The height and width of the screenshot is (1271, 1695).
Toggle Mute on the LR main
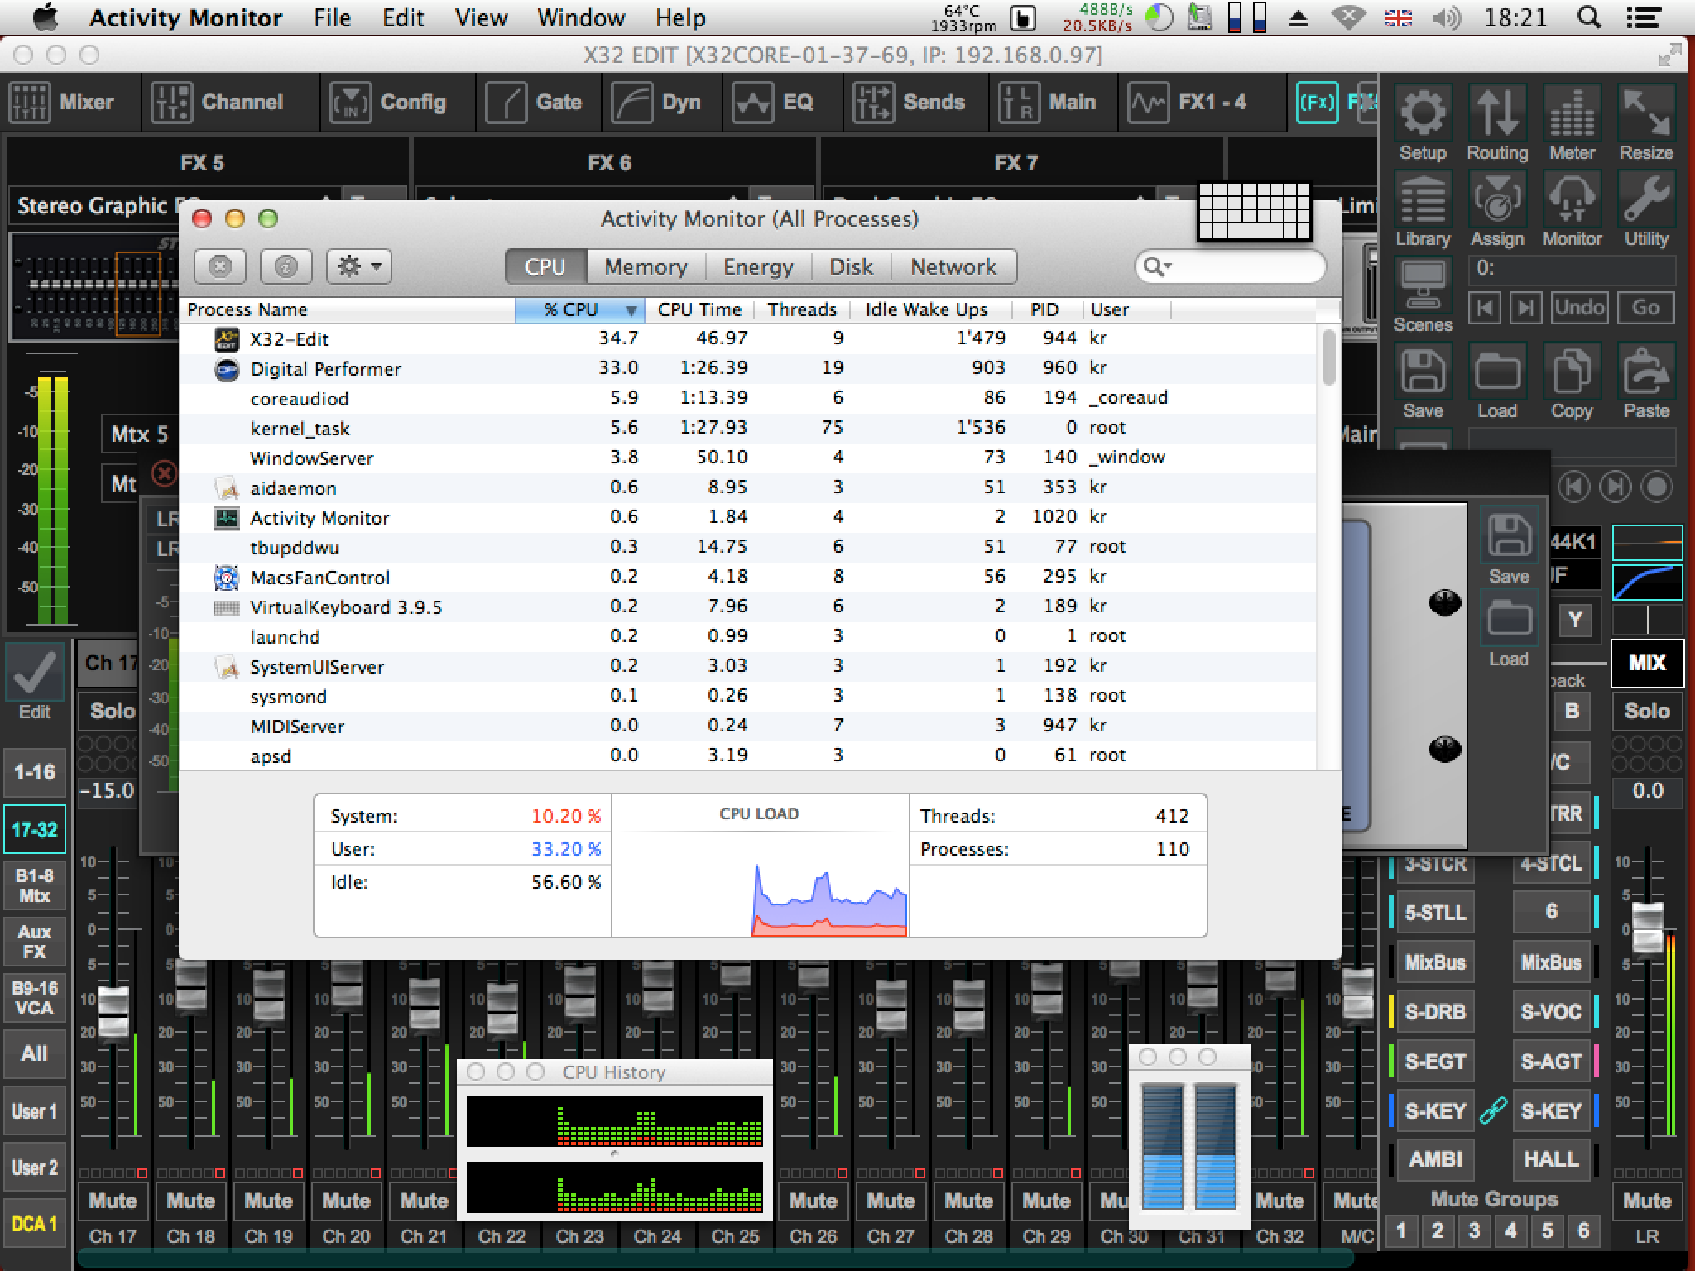click(x=1647, y=1200)
